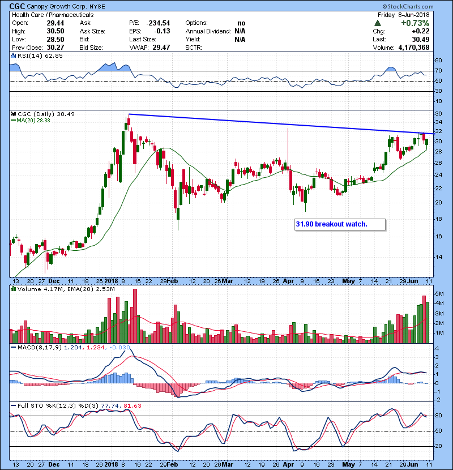This screenshot has width=453, height=470.
Task: Click the Apr label on the bottom date axis
Action: [x=288, y=464]
